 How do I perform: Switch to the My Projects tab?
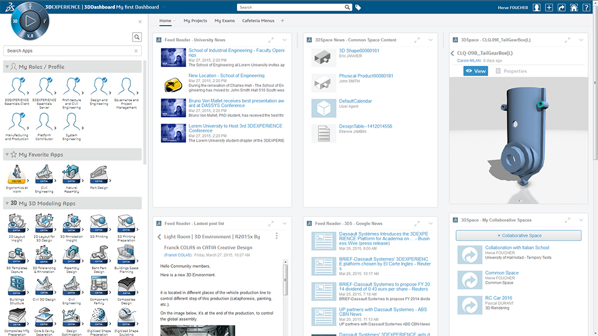coord(195,20)
